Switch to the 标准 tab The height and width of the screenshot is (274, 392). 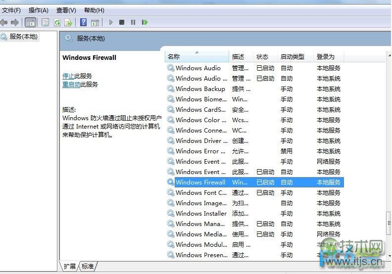(88, 267)
